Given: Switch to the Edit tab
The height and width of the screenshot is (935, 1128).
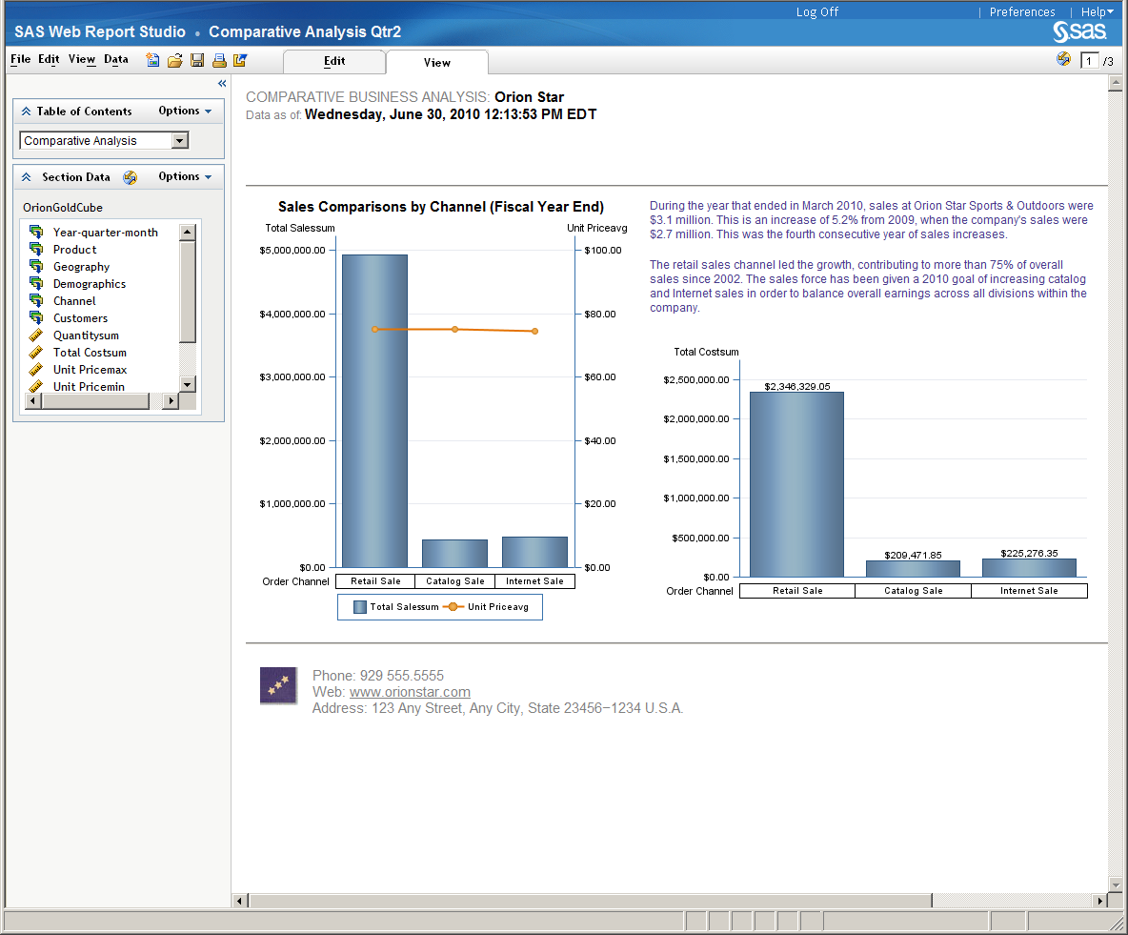Looking at the screenshot, I should pos(334,61).
